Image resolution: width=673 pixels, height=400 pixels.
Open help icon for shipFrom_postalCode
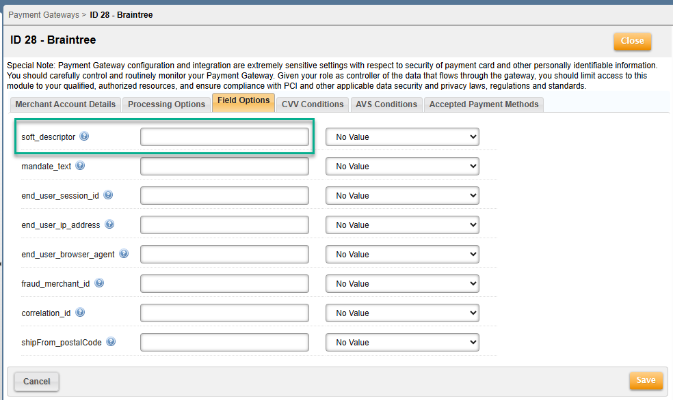pyautogui.click(x=111, y=342)
